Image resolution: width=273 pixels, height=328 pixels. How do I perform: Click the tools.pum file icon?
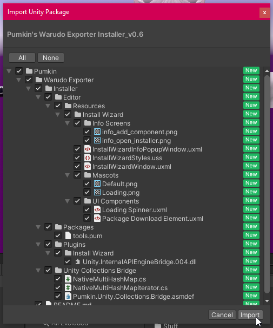coord(68,236)
